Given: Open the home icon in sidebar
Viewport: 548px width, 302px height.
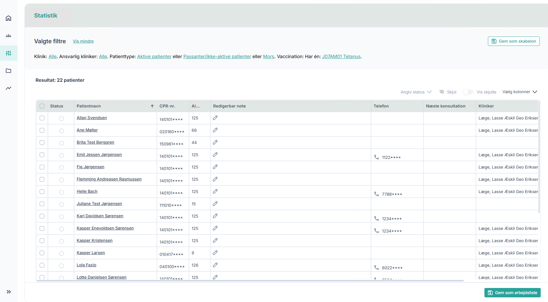Looking at the screenshot, I should [x=8, y=18].
